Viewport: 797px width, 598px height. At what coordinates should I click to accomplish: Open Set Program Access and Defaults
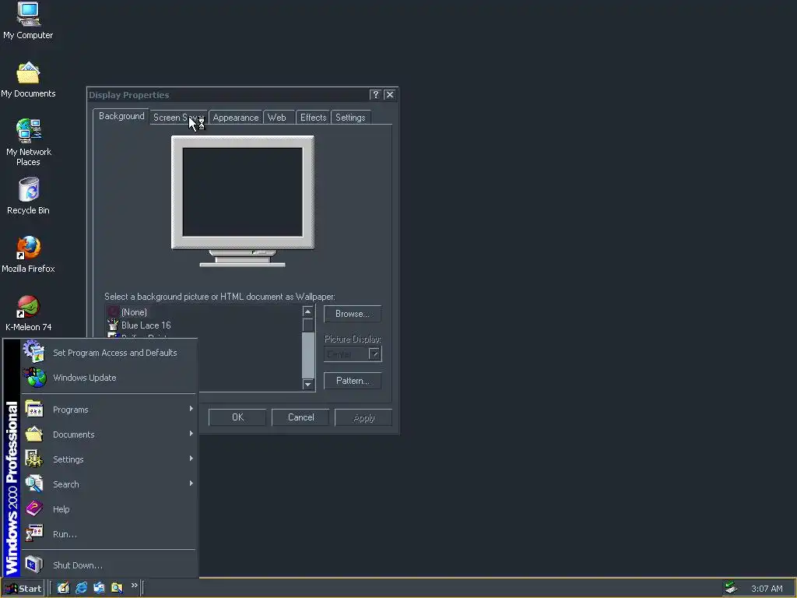[x=108, y=353]
